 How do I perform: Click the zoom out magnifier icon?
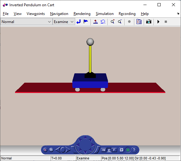[x=120, y=22]
